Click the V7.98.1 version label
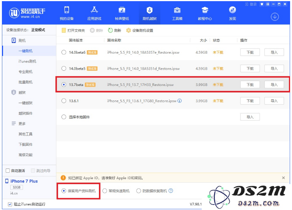The height and width of the screenshot is (210, 292). (x=196, y=204)
